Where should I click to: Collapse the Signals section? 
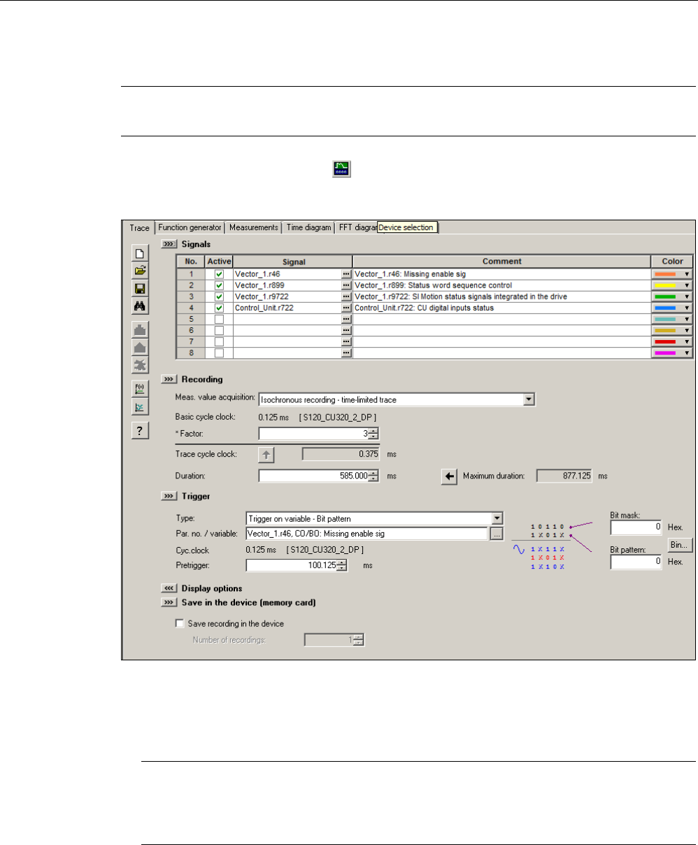tap(169, 244)
